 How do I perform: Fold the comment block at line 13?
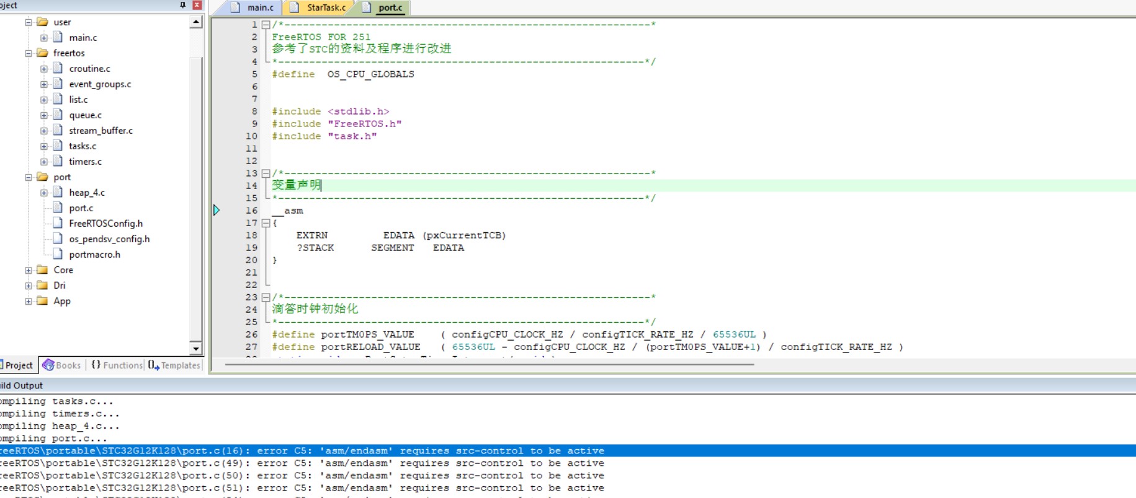click(x=266, y=173)
